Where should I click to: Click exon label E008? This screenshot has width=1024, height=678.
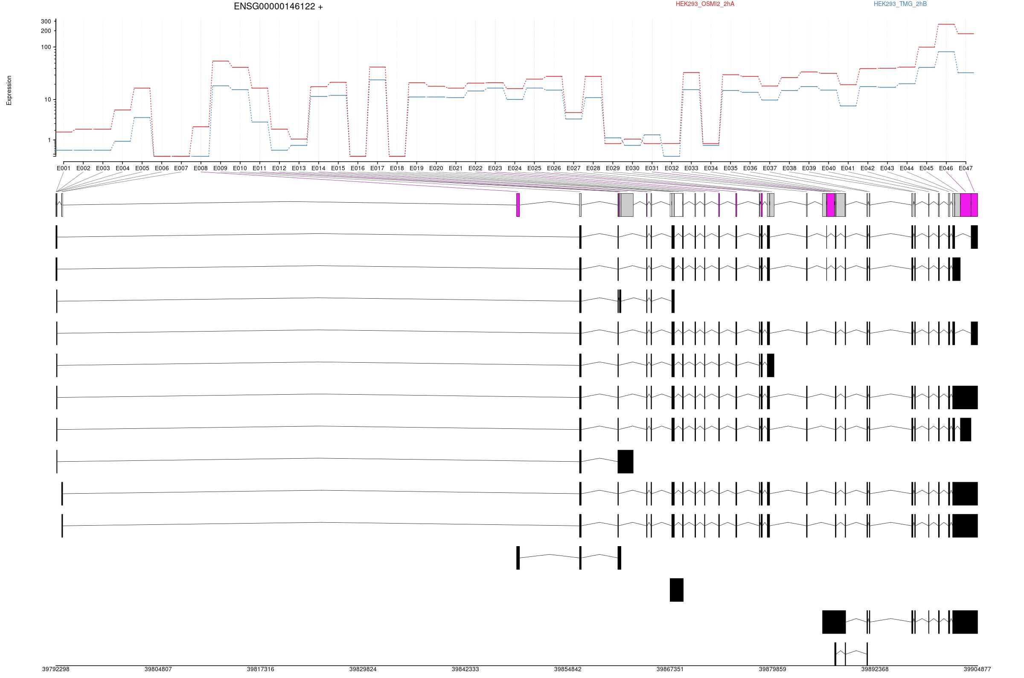point(201,168)
